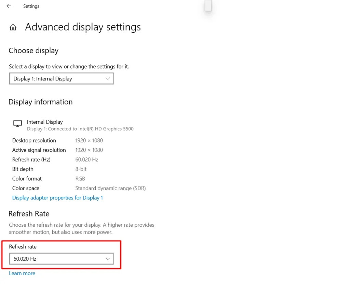Viewport: 350px width, 301px height.
Task: Select the Desktop resolution value 1920 × 1080
Action: 89,140
